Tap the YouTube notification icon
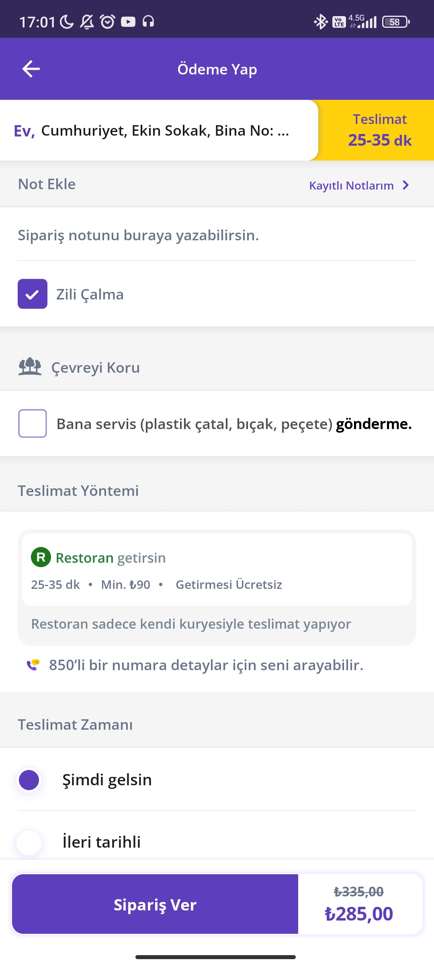 128,22
